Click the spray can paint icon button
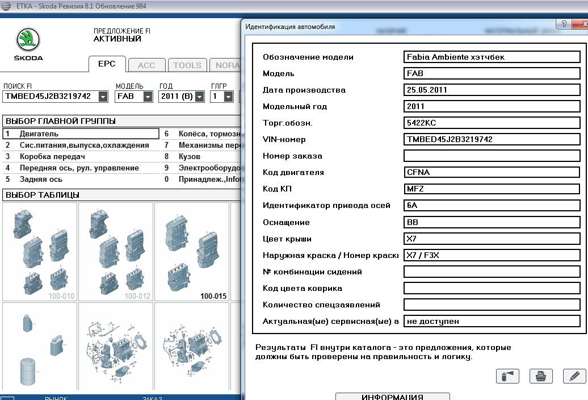588x400 pixels. click(507, 376)
